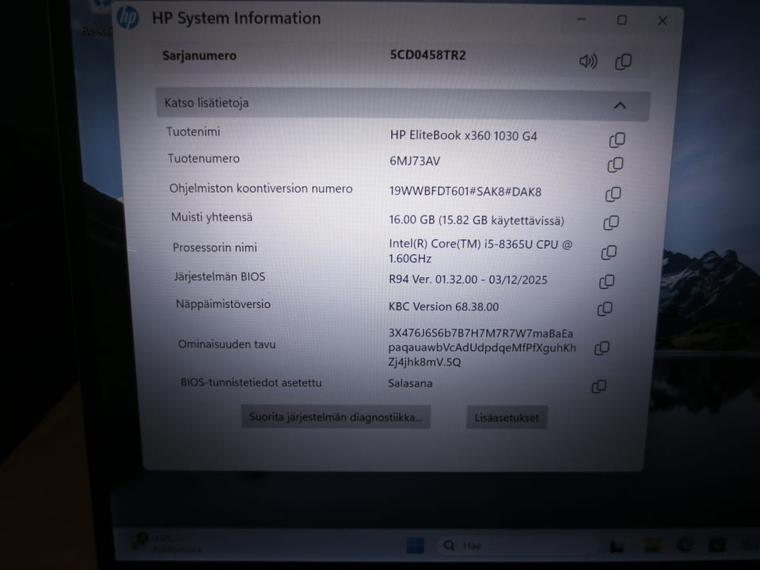This screenshot has width=760, height=570.
Task: Close the HP System Information window
Action: click(x=663, y=21)
